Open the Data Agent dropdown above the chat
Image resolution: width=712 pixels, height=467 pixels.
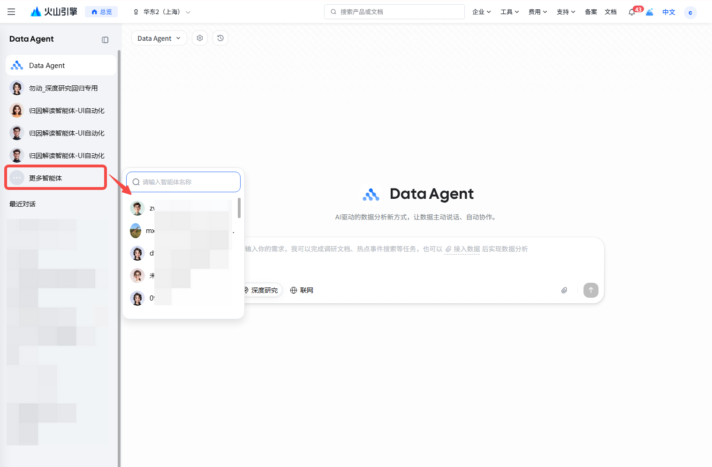pos(159,38)
